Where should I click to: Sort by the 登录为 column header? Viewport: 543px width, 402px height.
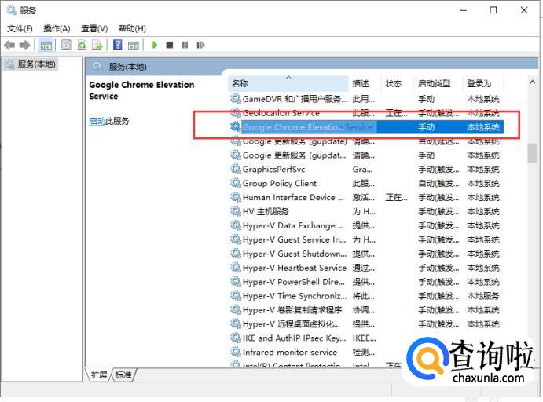[x=483, y=83]
